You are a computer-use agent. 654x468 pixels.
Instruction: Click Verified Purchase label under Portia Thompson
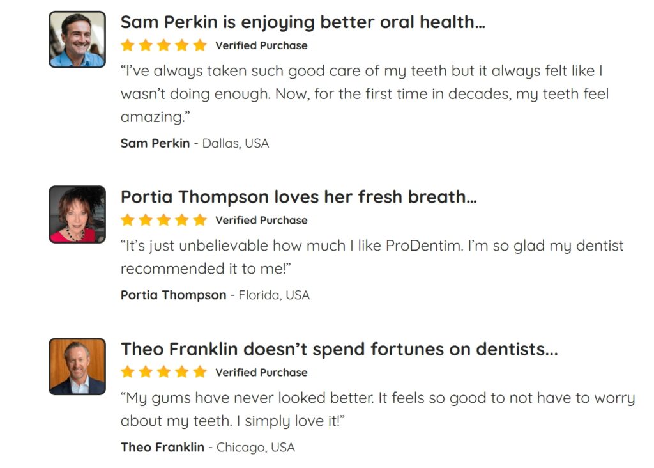[261, 220]
